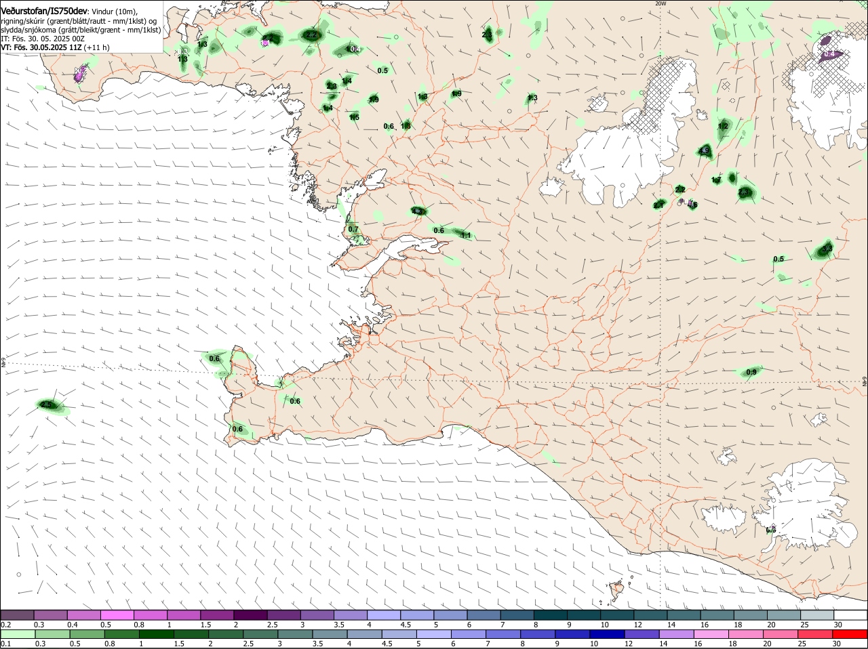Click the lavender snow legend swatch labeled 4.5
The image size is (868, 649).
417,615
